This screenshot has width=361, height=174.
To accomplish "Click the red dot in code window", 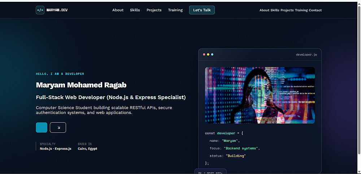I will [204, 55].
